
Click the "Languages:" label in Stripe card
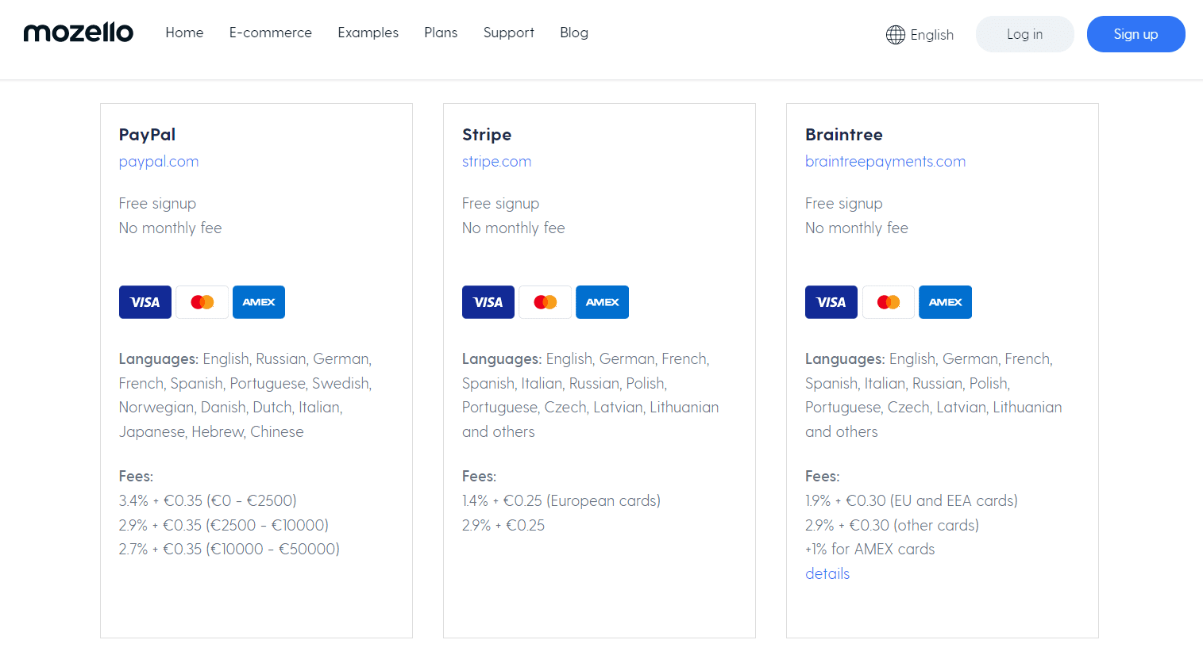(502, 359)
